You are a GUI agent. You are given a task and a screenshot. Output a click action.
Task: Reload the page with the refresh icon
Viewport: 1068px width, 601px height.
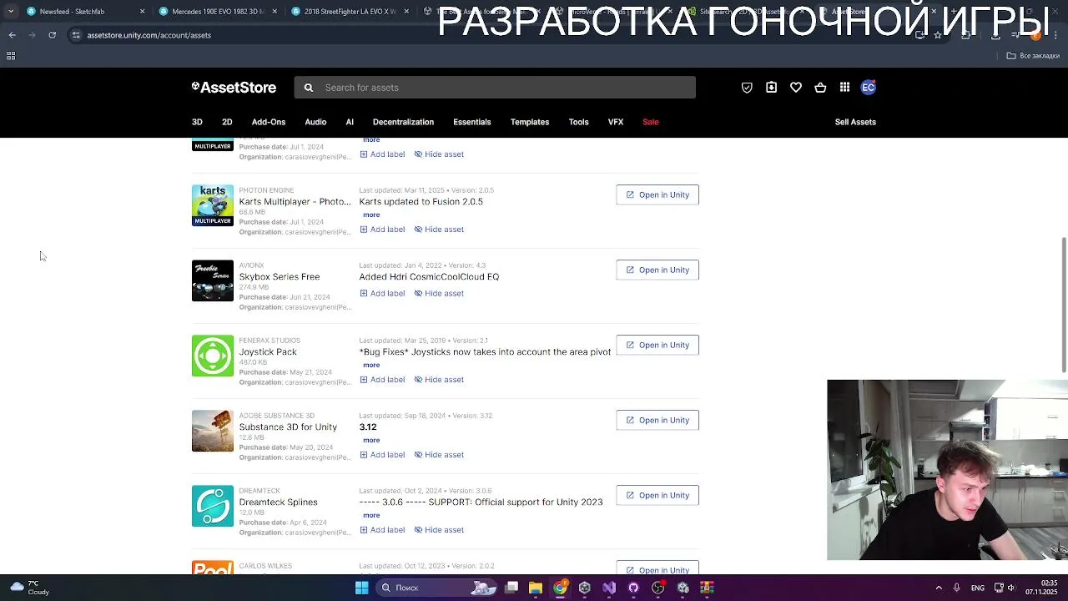pyautogui.click(x=52, y=35)
